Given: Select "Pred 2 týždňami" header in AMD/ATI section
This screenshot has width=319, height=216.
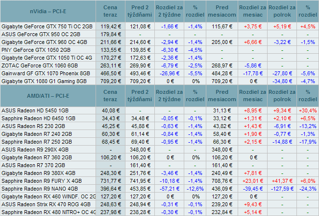Looking at the screenshot, I should (x=140, y=96).
